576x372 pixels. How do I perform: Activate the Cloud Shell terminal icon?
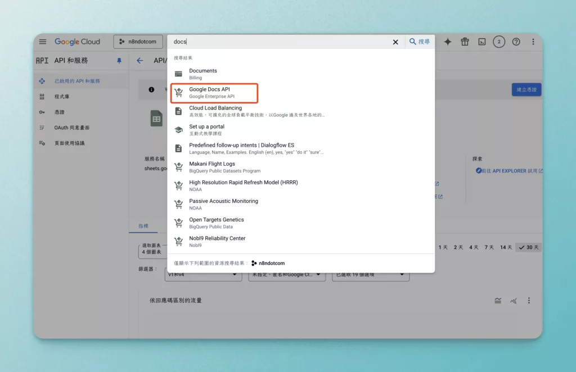pos(482,42)
